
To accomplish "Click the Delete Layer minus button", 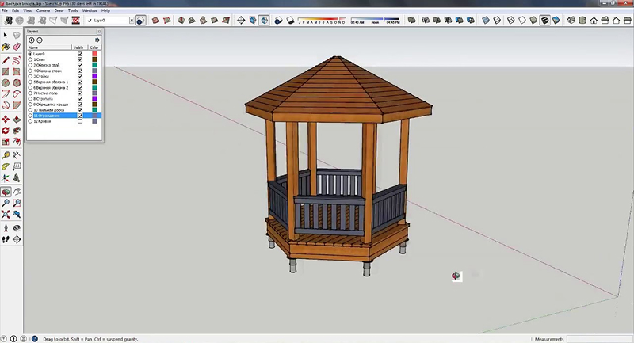I will pyautogui.click(x=39, y=40).
